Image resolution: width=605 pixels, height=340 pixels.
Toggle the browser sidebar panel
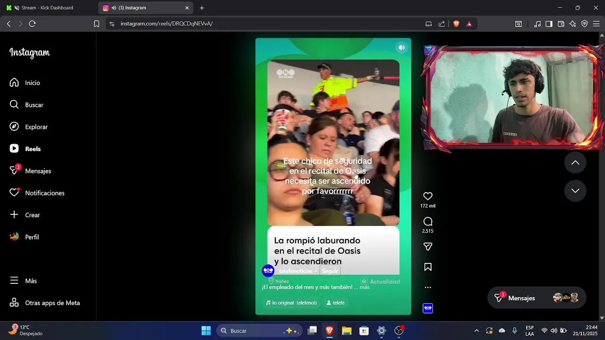pyautogui.click(x=549, y=24)
